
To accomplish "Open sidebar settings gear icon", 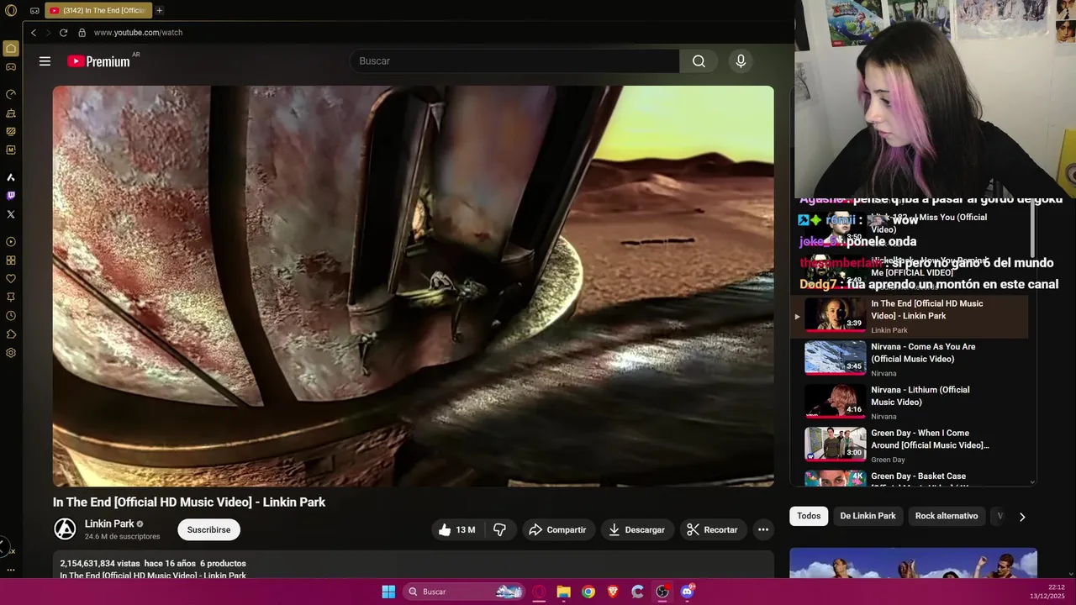I will pos(11,353).
